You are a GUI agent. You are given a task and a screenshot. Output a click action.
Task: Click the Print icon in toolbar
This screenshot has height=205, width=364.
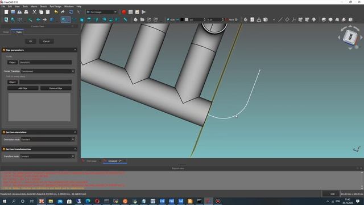click(x=26, y=12)
